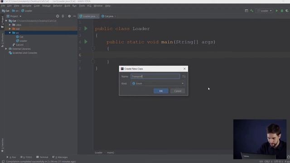
Task: Click Cancel in Create New Class dialog
Action: (x=178, y=91)
